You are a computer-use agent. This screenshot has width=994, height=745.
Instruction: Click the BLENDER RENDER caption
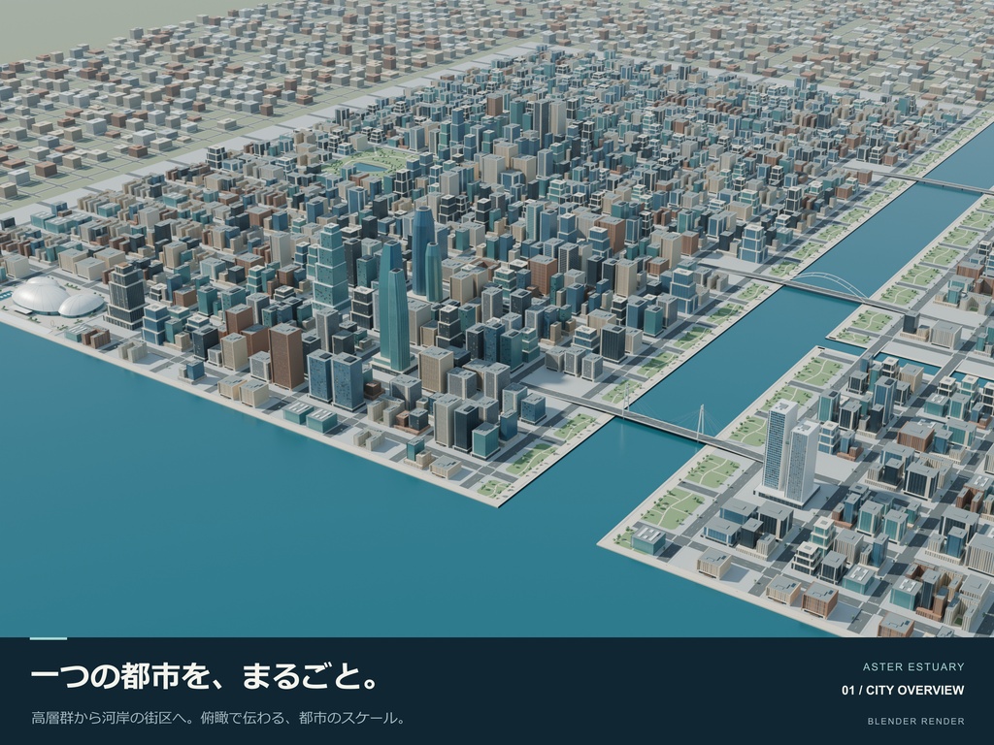point(916,721)
